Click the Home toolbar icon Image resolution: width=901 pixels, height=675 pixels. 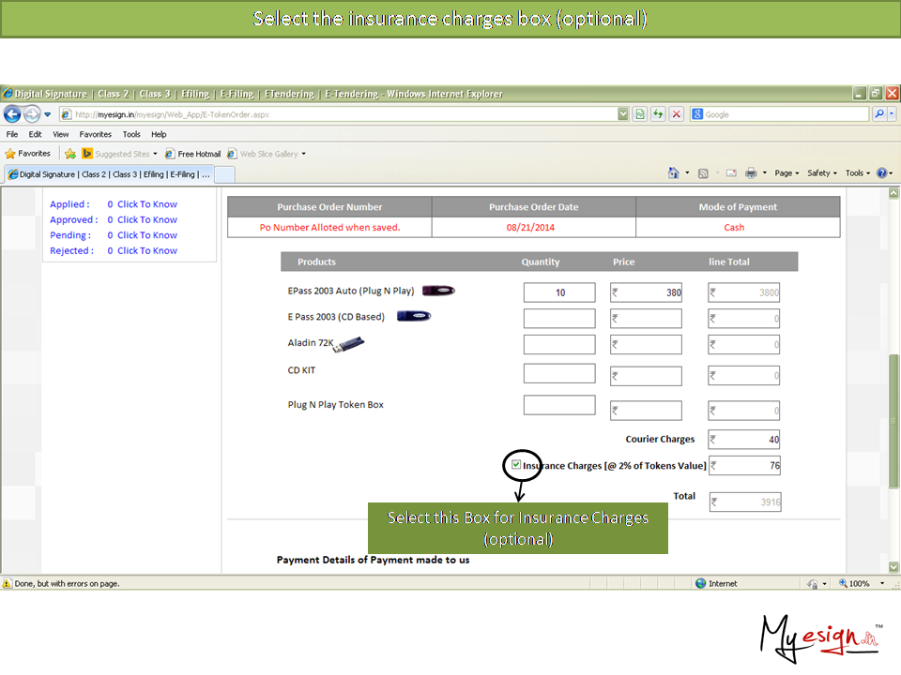click(673, 173)
